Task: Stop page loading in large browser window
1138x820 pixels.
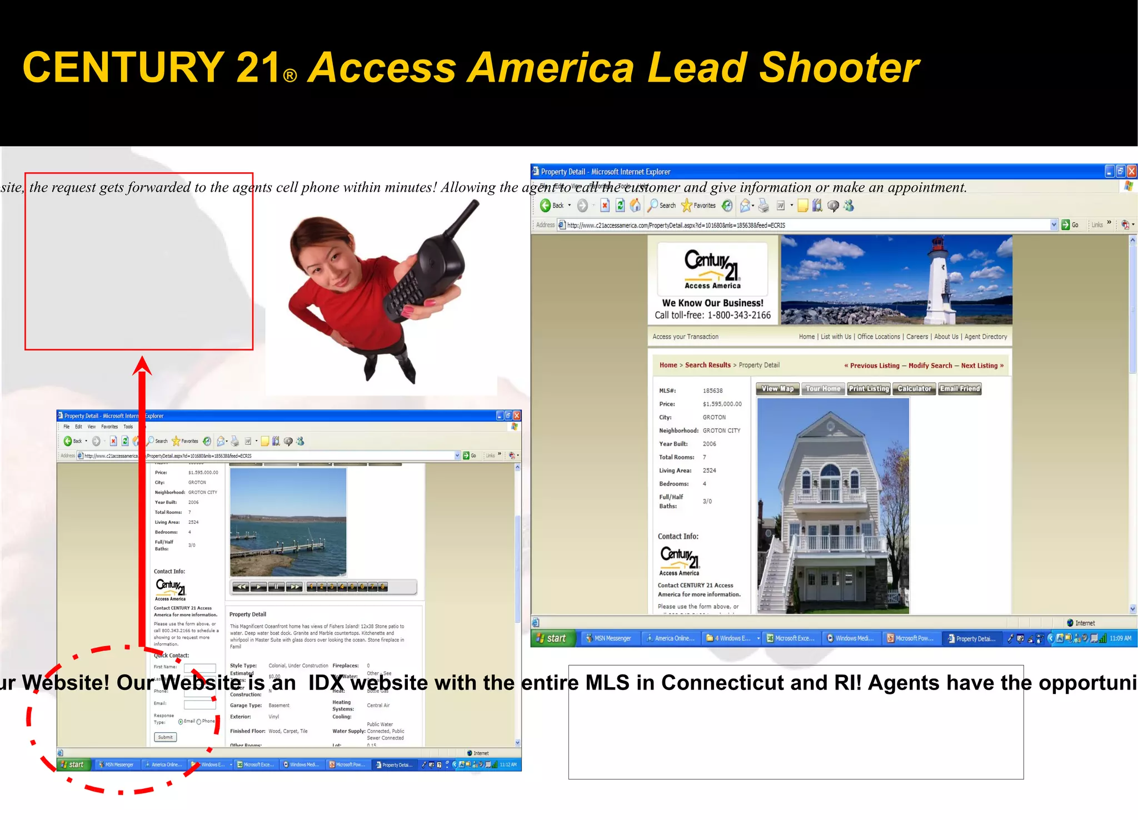Action: pos(605,206)
